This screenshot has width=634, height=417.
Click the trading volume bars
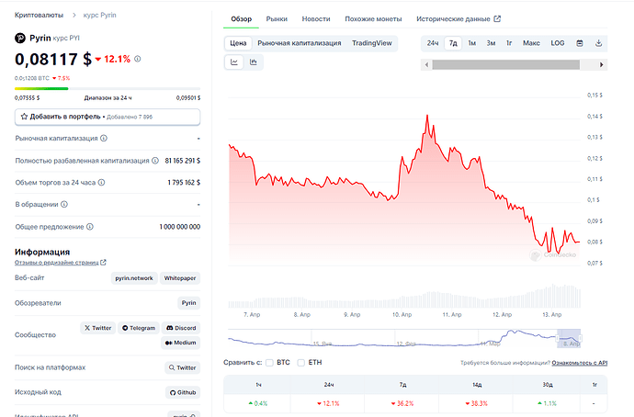[404, 297]
